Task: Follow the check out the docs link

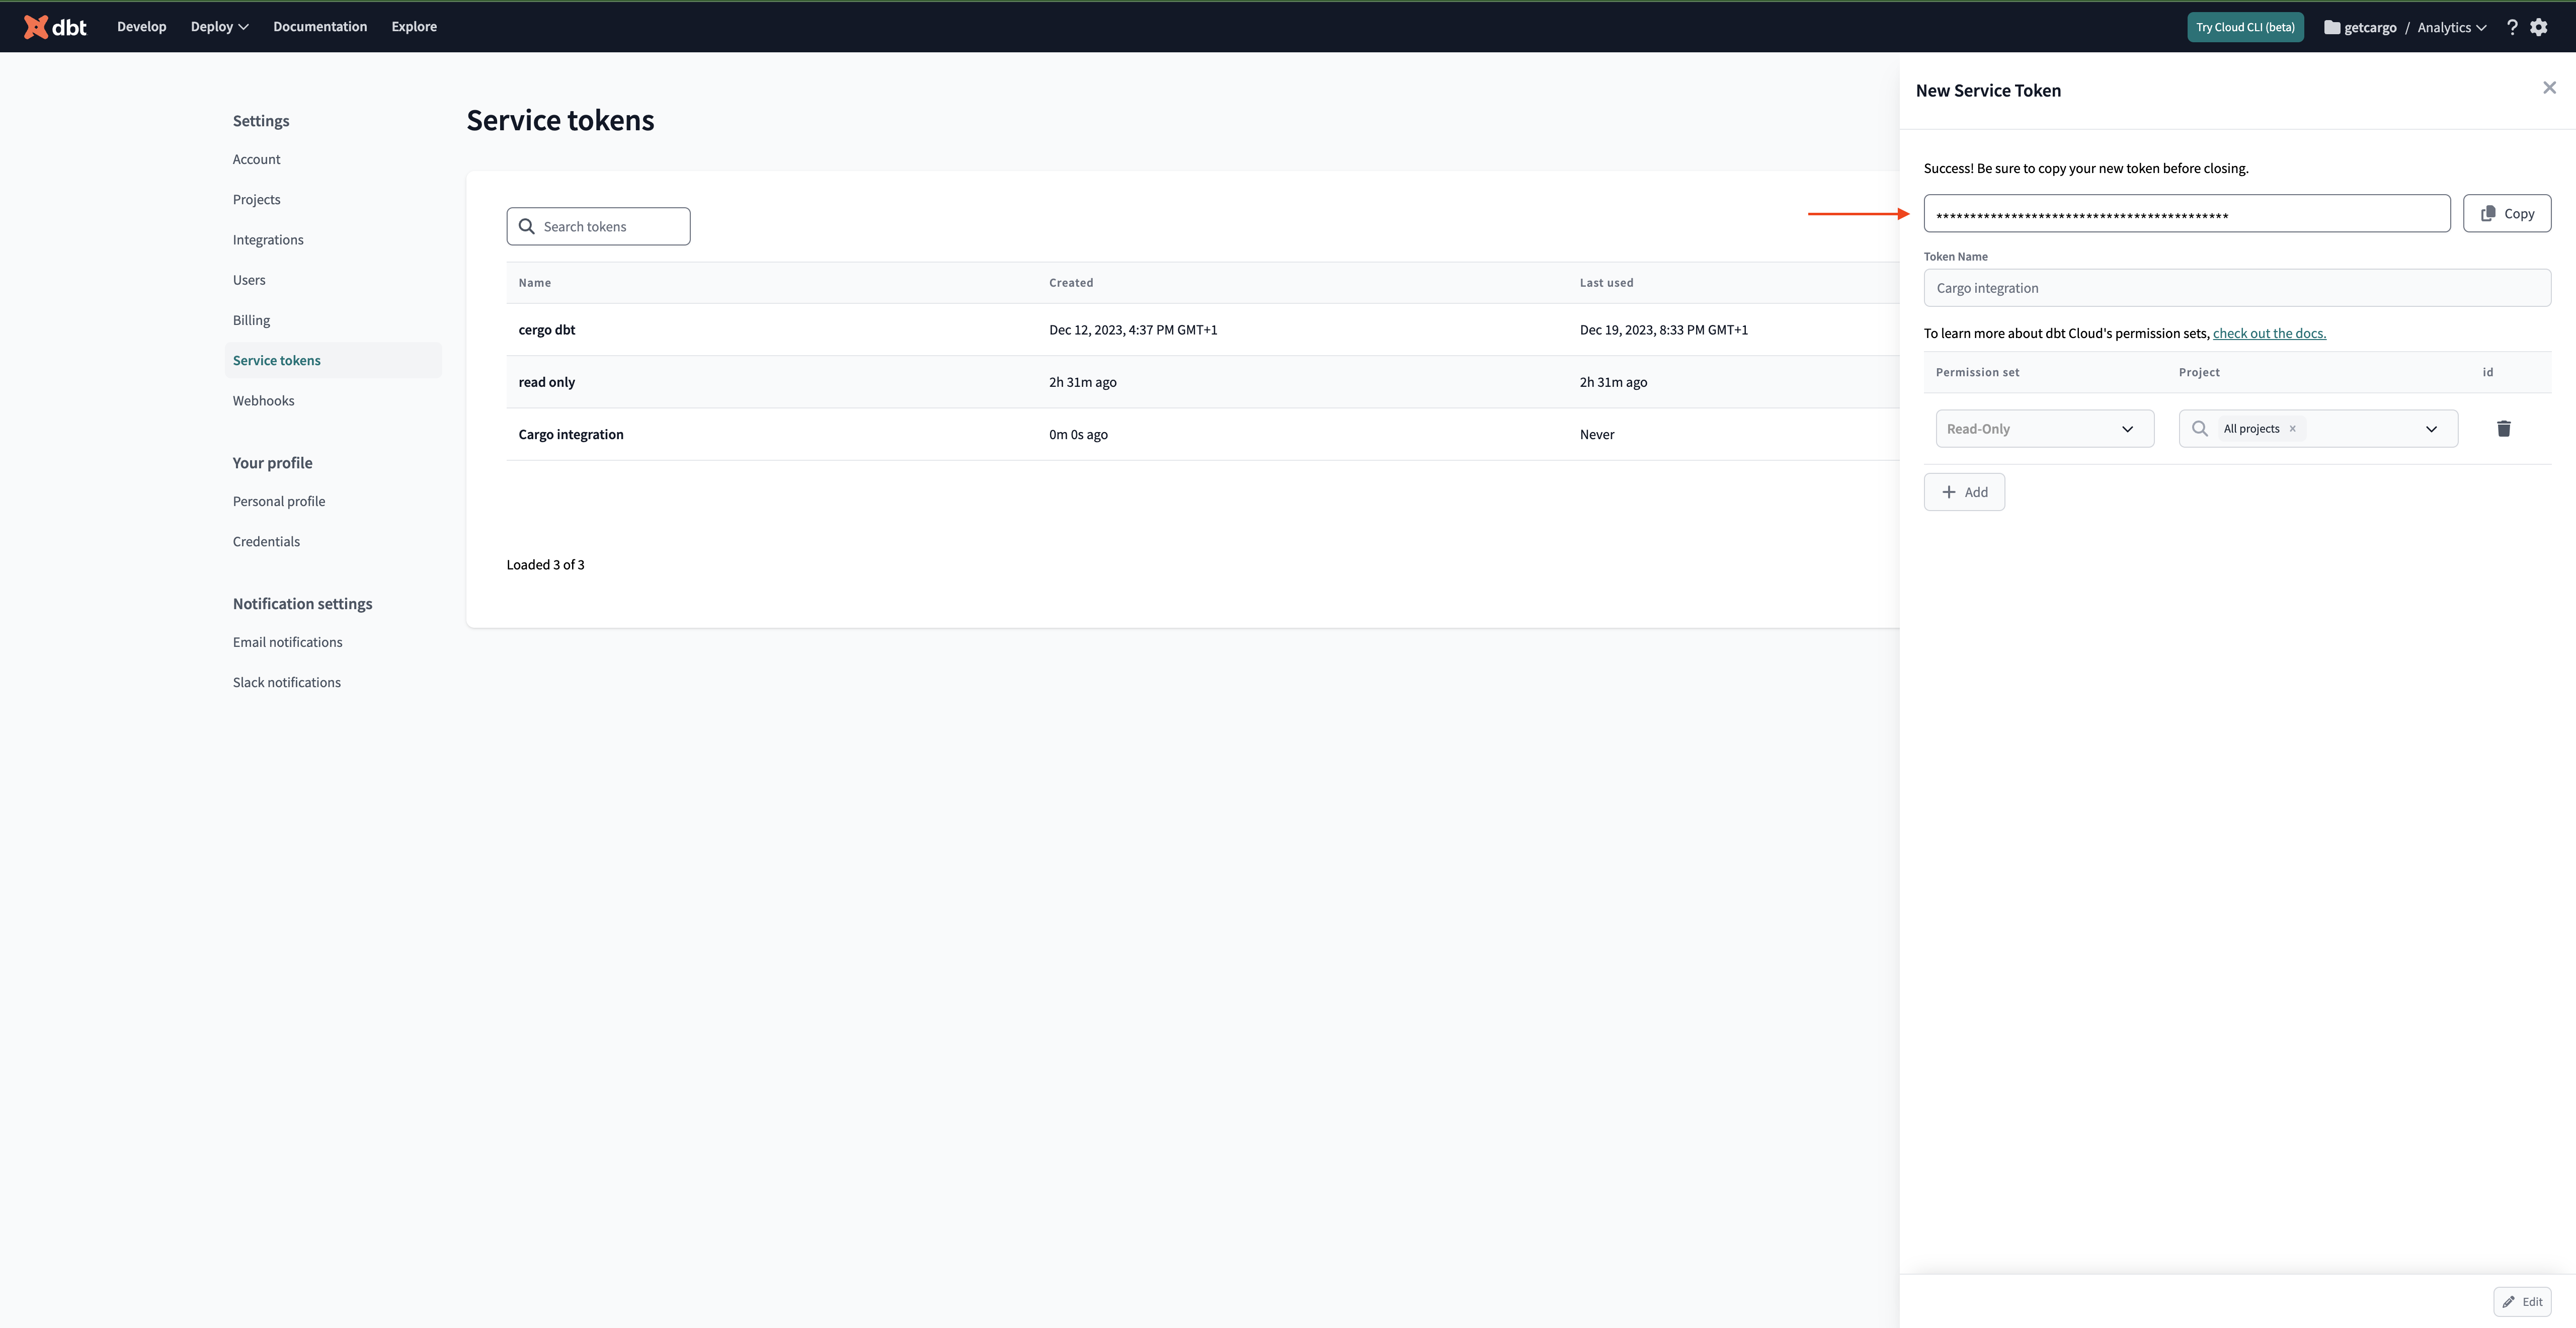Action: coord(2269,333)
